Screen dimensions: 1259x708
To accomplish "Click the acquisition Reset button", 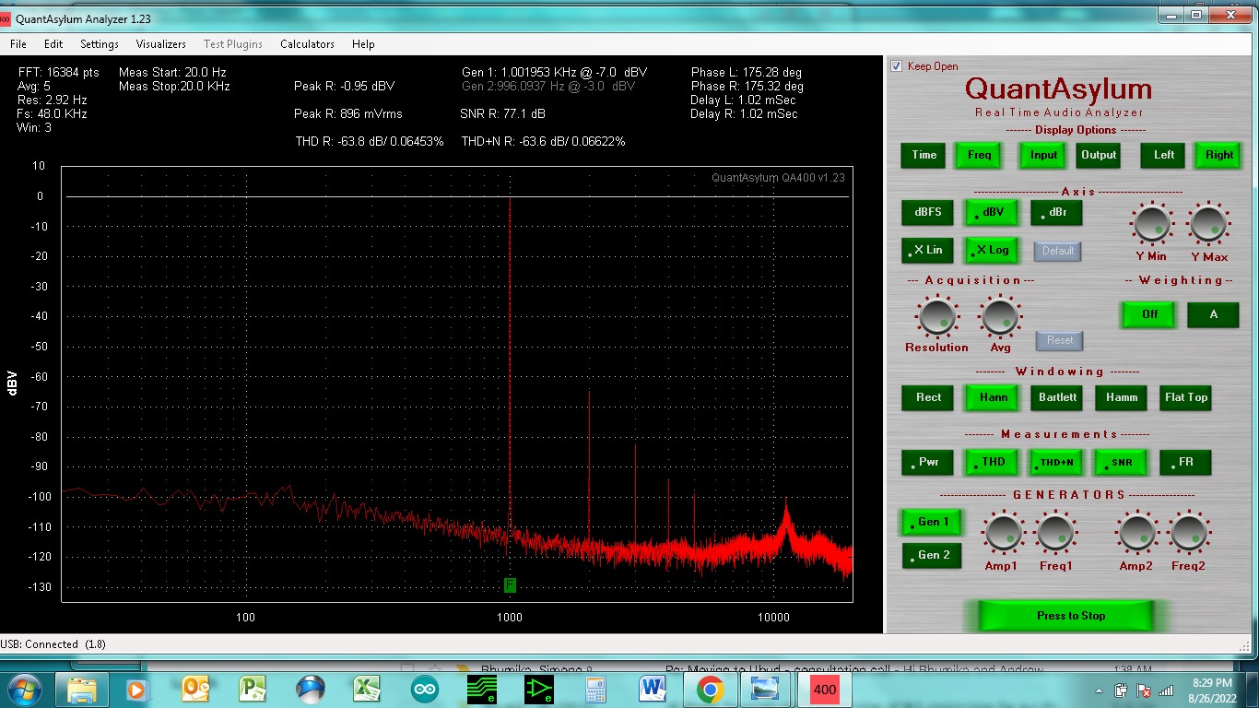I will [1060, 340].
